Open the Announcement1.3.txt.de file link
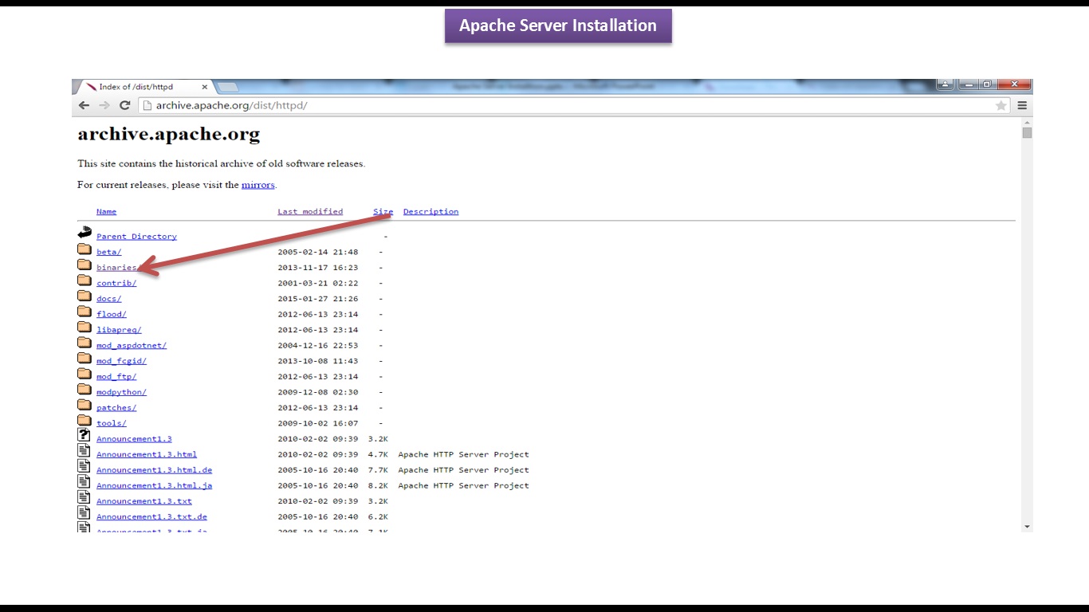The height and width of the screenshot is (612, 1089). pos(151,516)
